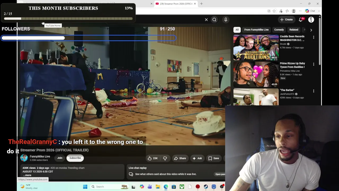Viewport: 339px width, 191px height.
Task: Select the Related filter chip
Action: (294, 30)
